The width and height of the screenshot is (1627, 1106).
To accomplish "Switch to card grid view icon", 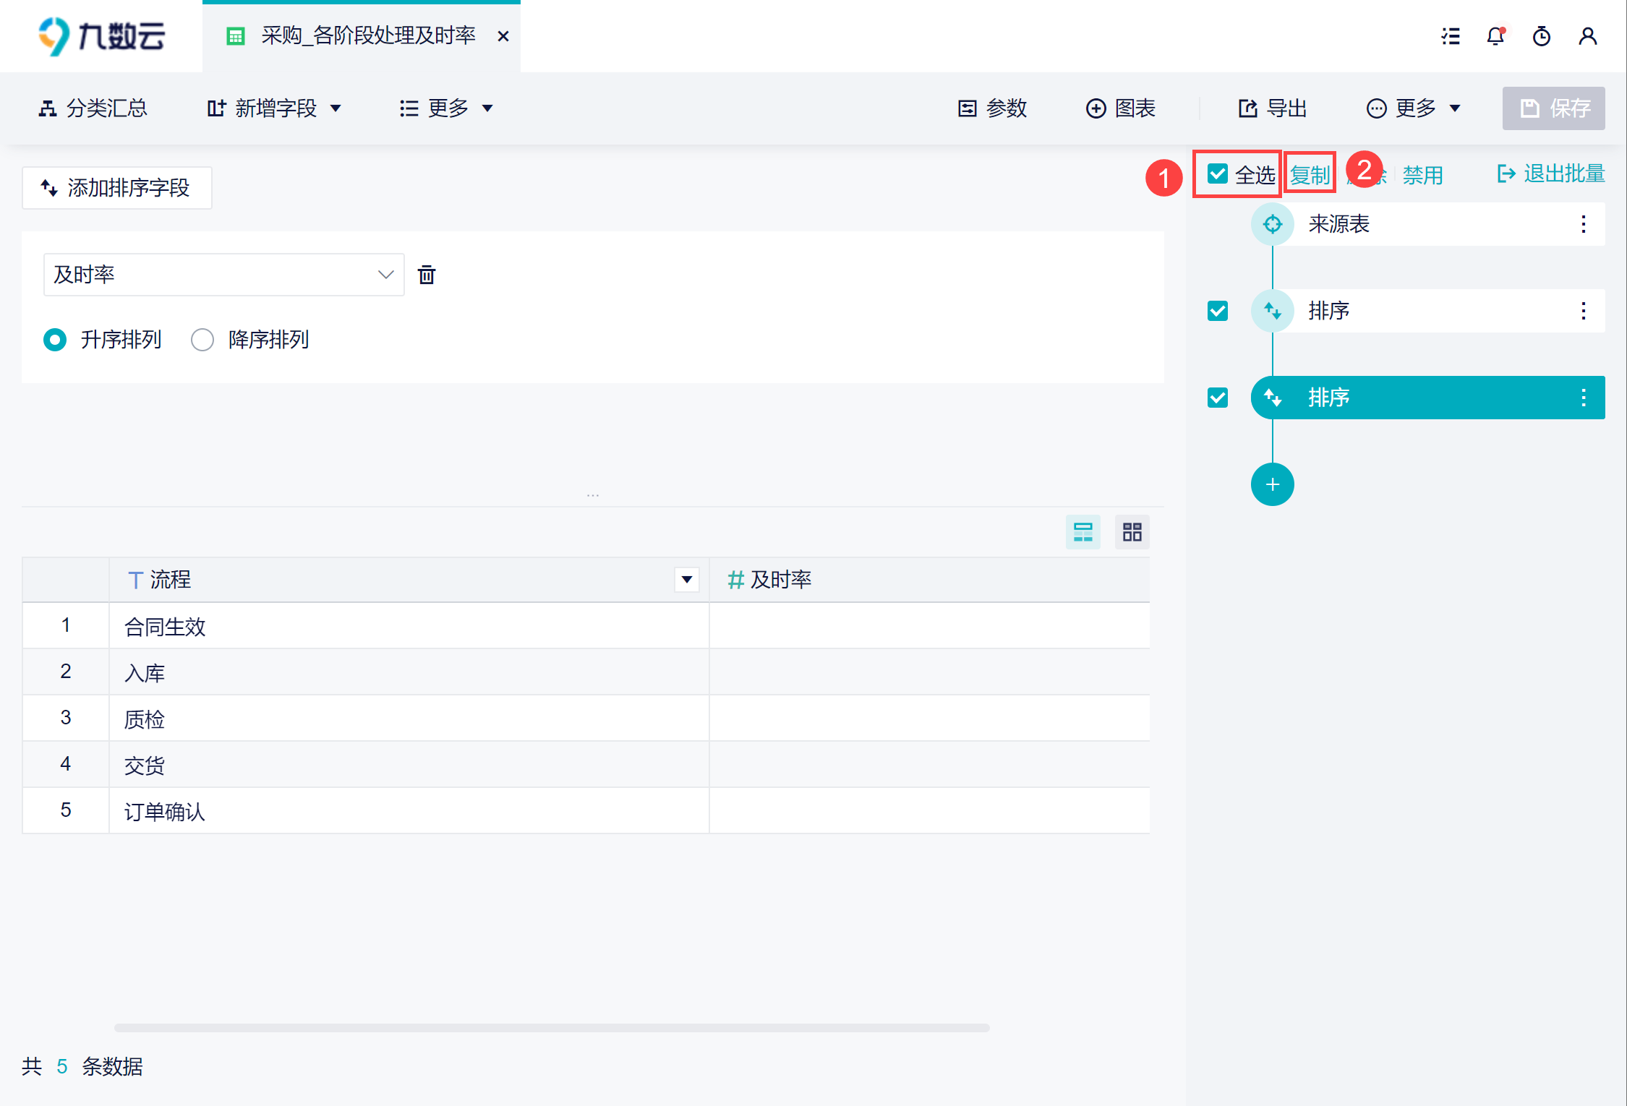I will 1132,532.
